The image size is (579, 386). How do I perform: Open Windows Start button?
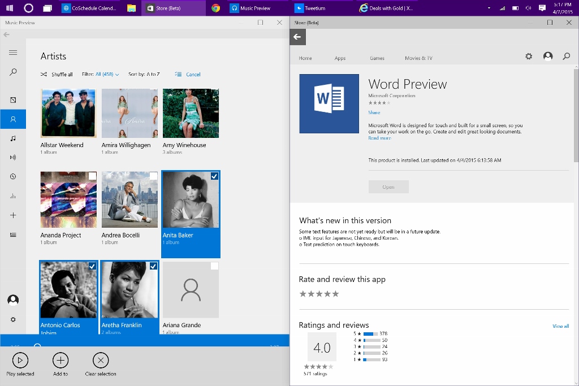(x=10, y=8)
